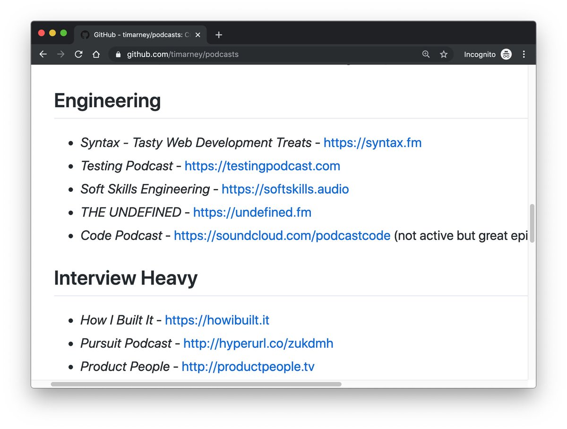Open the browser home page
Viewport: 567px width, 429px height.
pyautogui.click(x=96, y=54)
